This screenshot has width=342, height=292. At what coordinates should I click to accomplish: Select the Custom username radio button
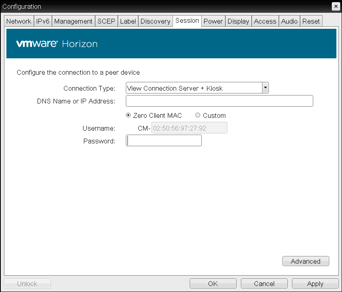point(198,115)
